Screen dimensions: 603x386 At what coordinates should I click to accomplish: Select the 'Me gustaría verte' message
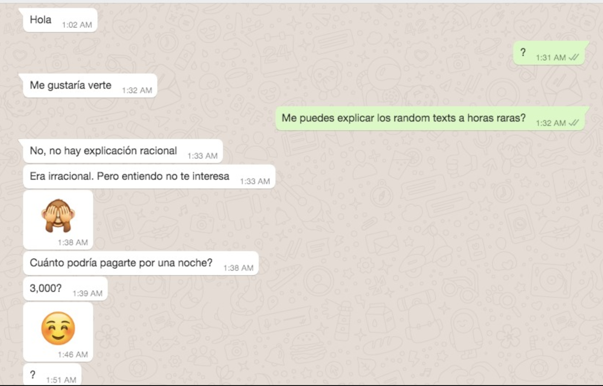point(90,85)
